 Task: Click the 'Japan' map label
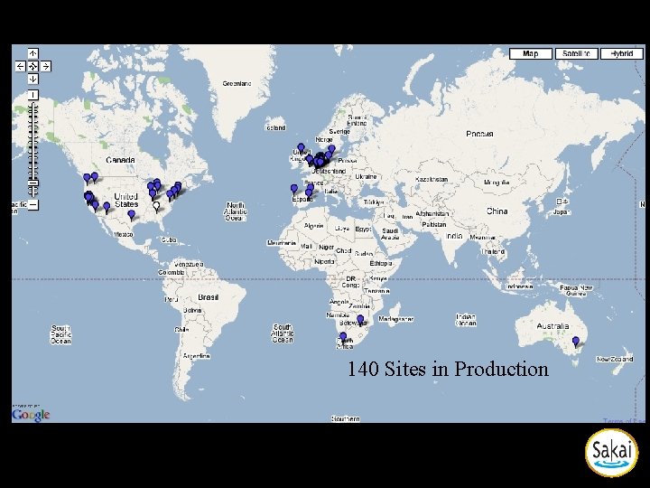(562, 212)
